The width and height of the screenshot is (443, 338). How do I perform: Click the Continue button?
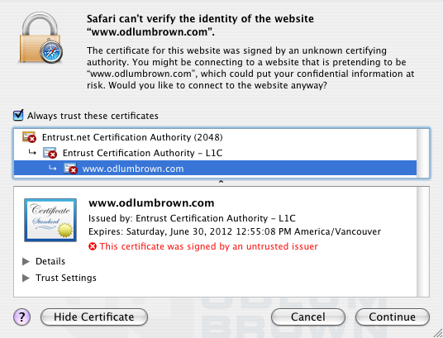(x=393, y=317)
